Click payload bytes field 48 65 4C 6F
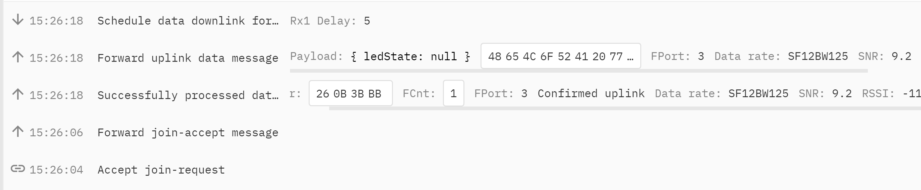Image resolution: width=921 pixels, height=190 pixels. (x=561, y=56)
